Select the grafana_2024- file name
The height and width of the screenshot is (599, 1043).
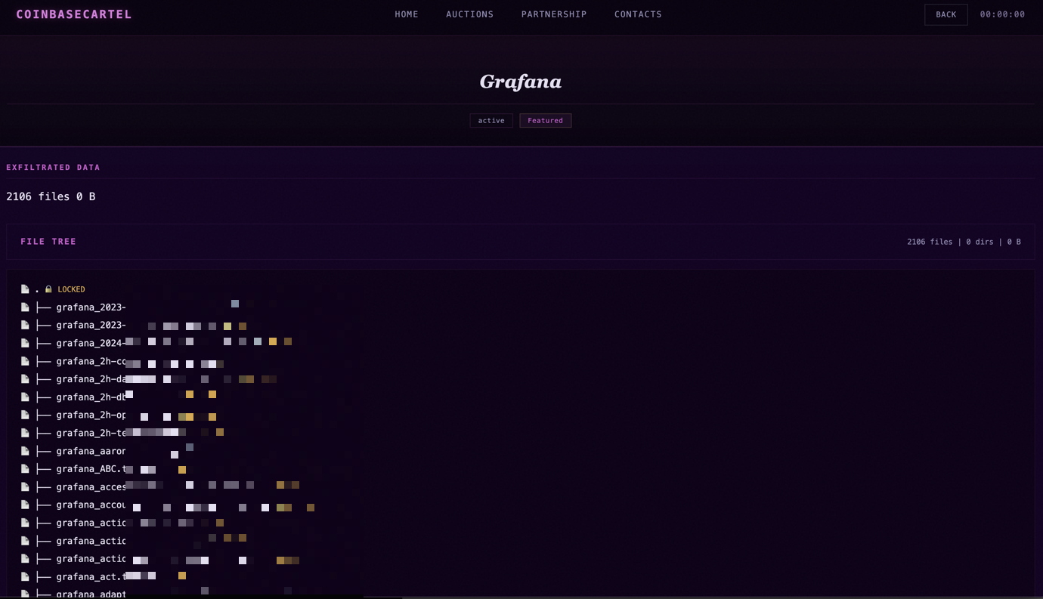91,343
